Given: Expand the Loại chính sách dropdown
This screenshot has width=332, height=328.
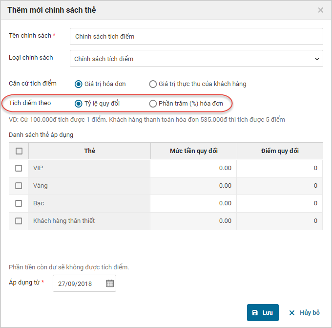Looking at the screenshot, I should click(x=196, y=59).
